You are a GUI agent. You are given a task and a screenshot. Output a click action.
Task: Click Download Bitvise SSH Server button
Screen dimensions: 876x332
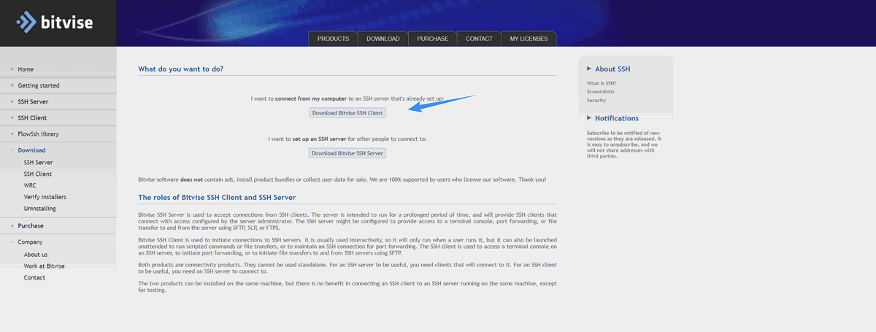(347, 153)
